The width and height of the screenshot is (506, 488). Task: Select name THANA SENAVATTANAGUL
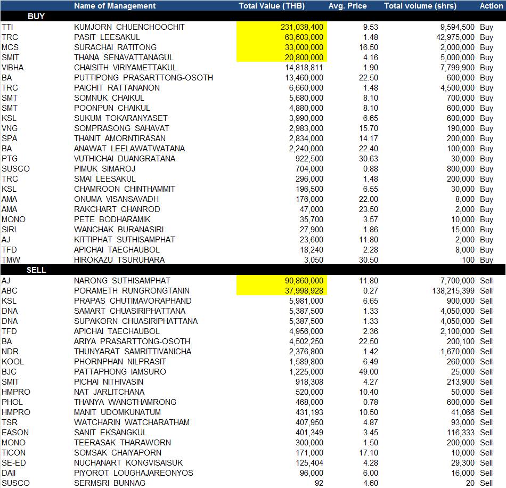pos(124,58)
